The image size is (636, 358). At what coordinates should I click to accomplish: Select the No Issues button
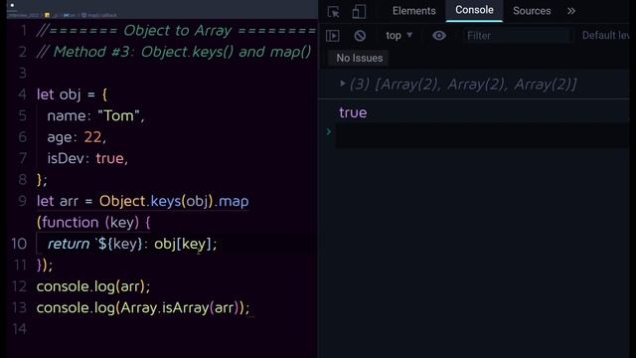click(x=360, y=58)
